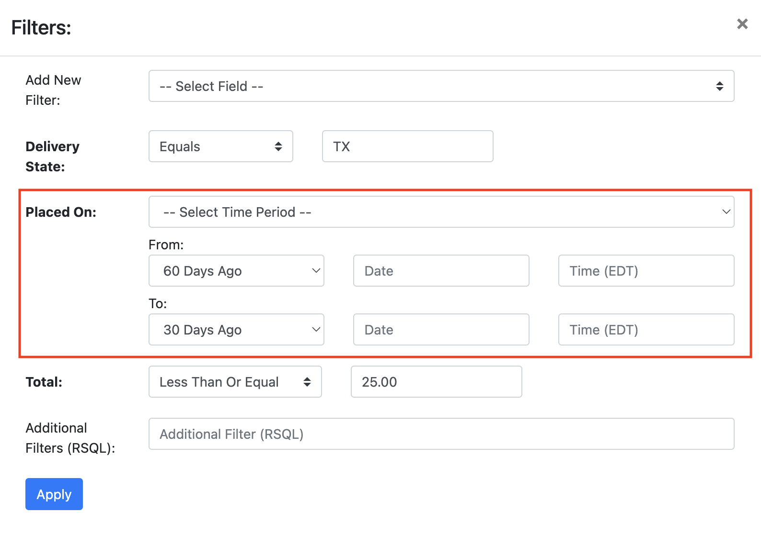The image size is (761, 535).
Task: Click the From Date field
Action: [x=441, y=271]
